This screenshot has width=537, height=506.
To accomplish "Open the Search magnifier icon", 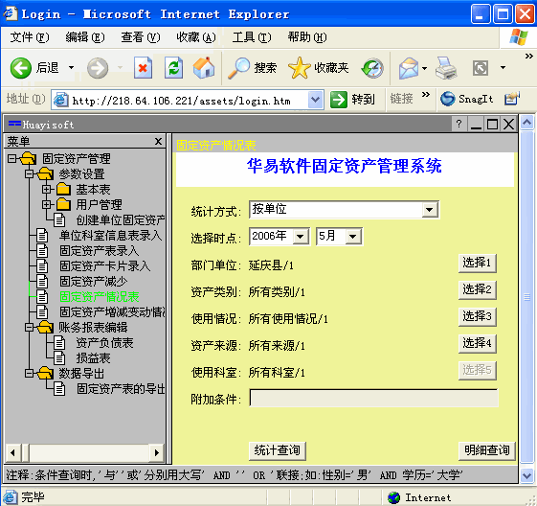I will (238, 68).
